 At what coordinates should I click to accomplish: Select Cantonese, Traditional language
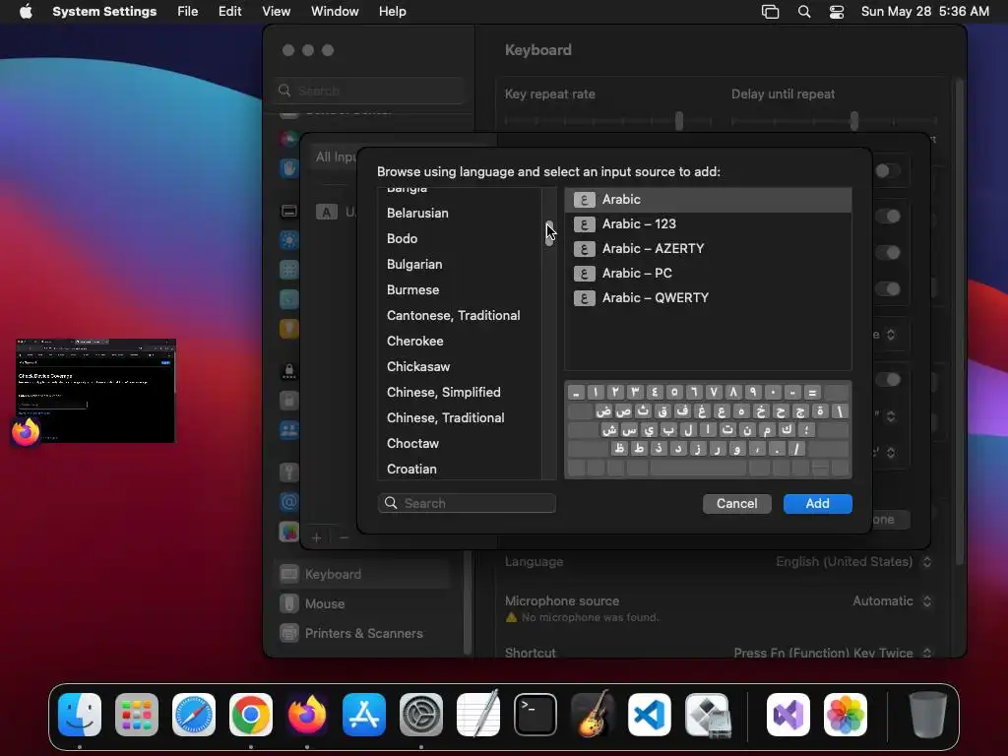click(x=459, y=316)
